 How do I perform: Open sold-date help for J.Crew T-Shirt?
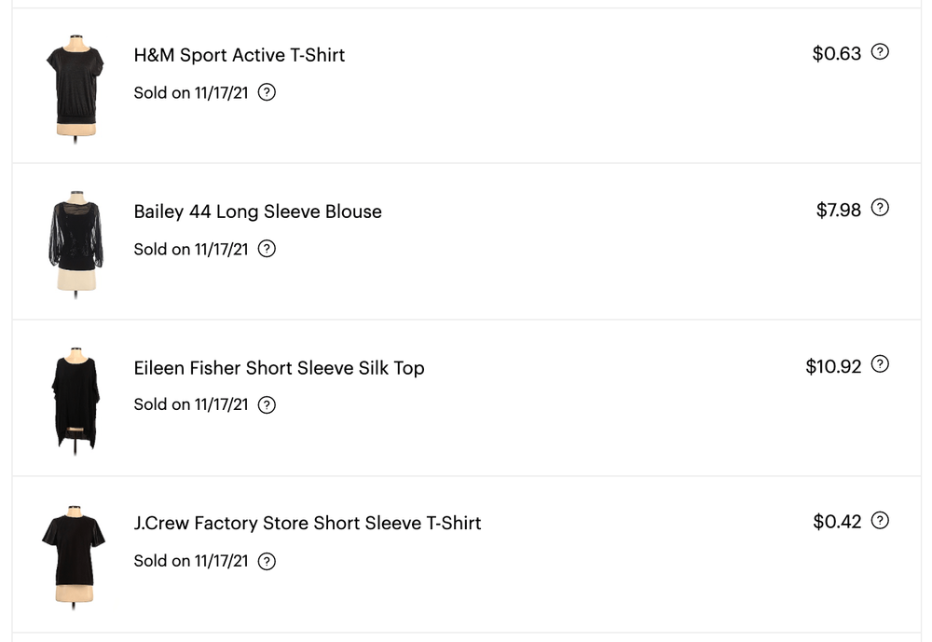point(267,561)
